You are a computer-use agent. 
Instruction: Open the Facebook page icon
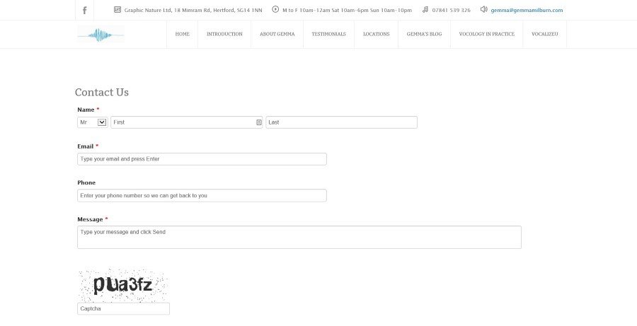85,10
